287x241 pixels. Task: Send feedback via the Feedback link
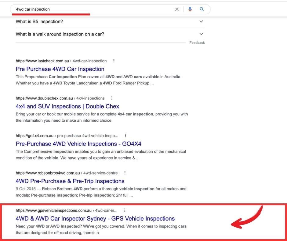pyautogui.click(x=197, y=43)
